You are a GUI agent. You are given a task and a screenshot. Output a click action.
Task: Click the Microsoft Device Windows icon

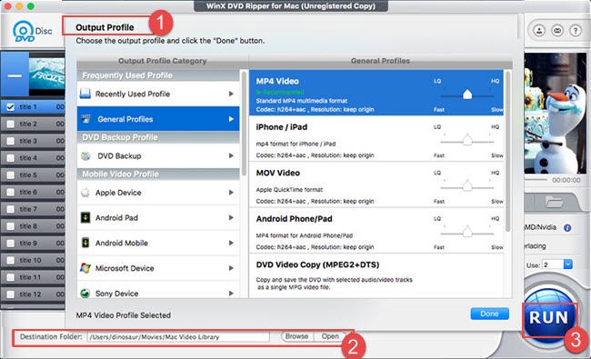(85, 268)
